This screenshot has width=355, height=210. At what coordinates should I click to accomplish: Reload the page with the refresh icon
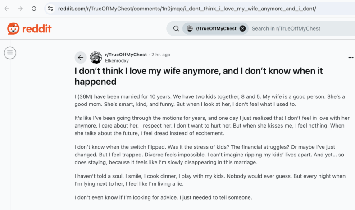pos(34,9)
